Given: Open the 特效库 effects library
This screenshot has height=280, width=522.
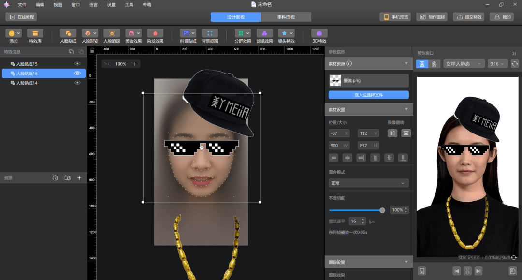Looking at the screenshot, I should coord(35,36).
